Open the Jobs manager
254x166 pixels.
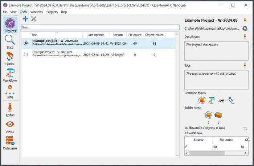click(x=10, y=92)
